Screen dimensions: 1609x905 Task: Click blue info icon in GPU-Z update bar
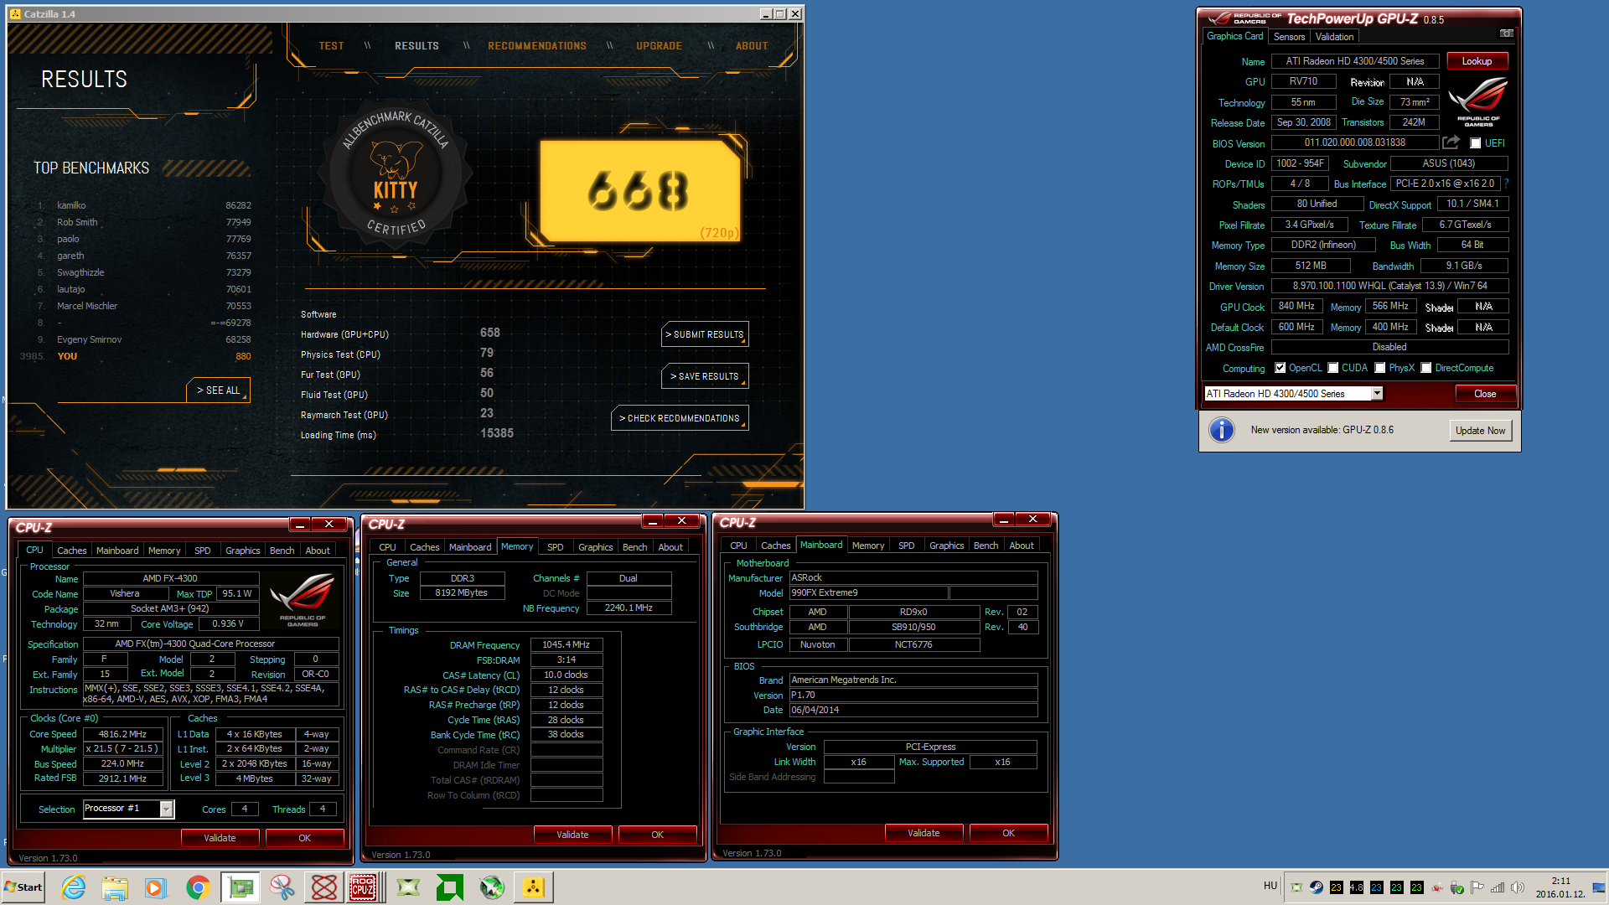pyautogui.click(x=1222, y=430)
